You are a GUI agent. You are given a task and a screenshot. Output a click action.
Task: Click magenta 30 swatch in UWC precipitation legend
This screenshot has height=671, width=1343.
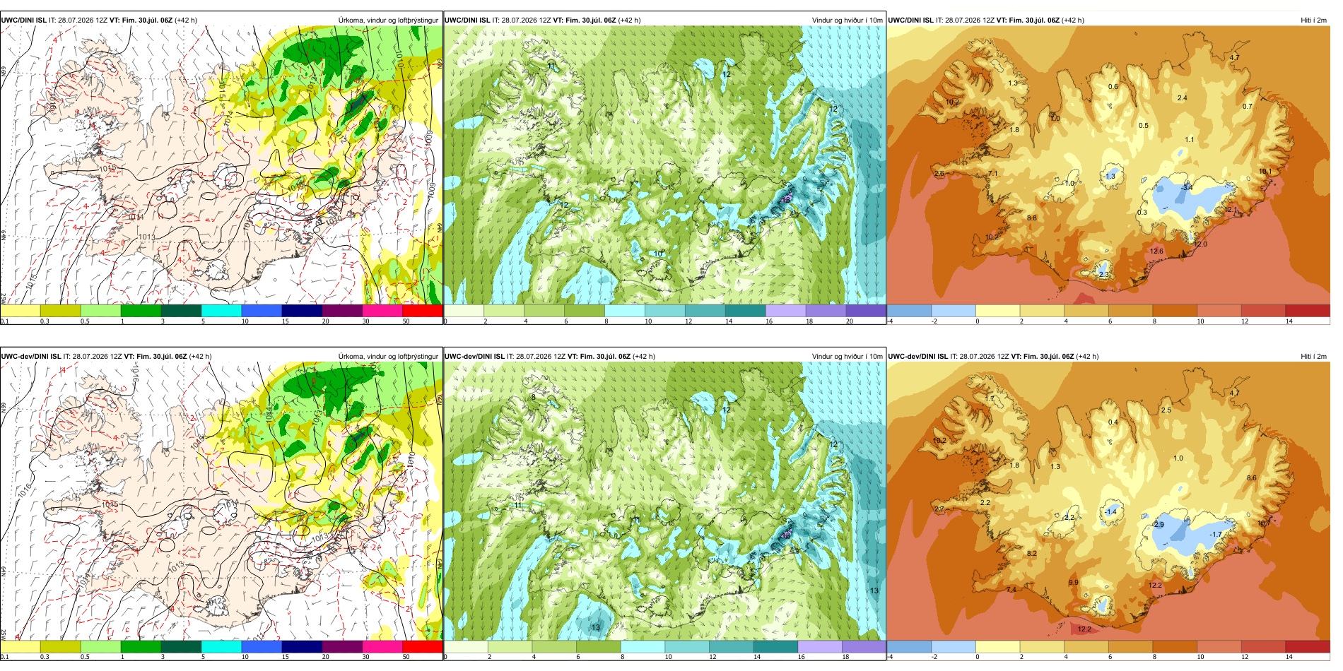(382, 311)
